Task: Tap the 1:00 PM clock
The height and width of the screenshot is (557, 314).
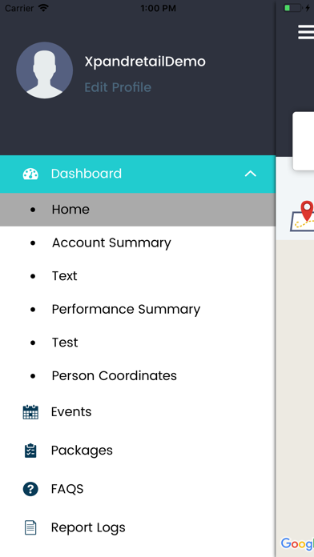Action: 158,8
